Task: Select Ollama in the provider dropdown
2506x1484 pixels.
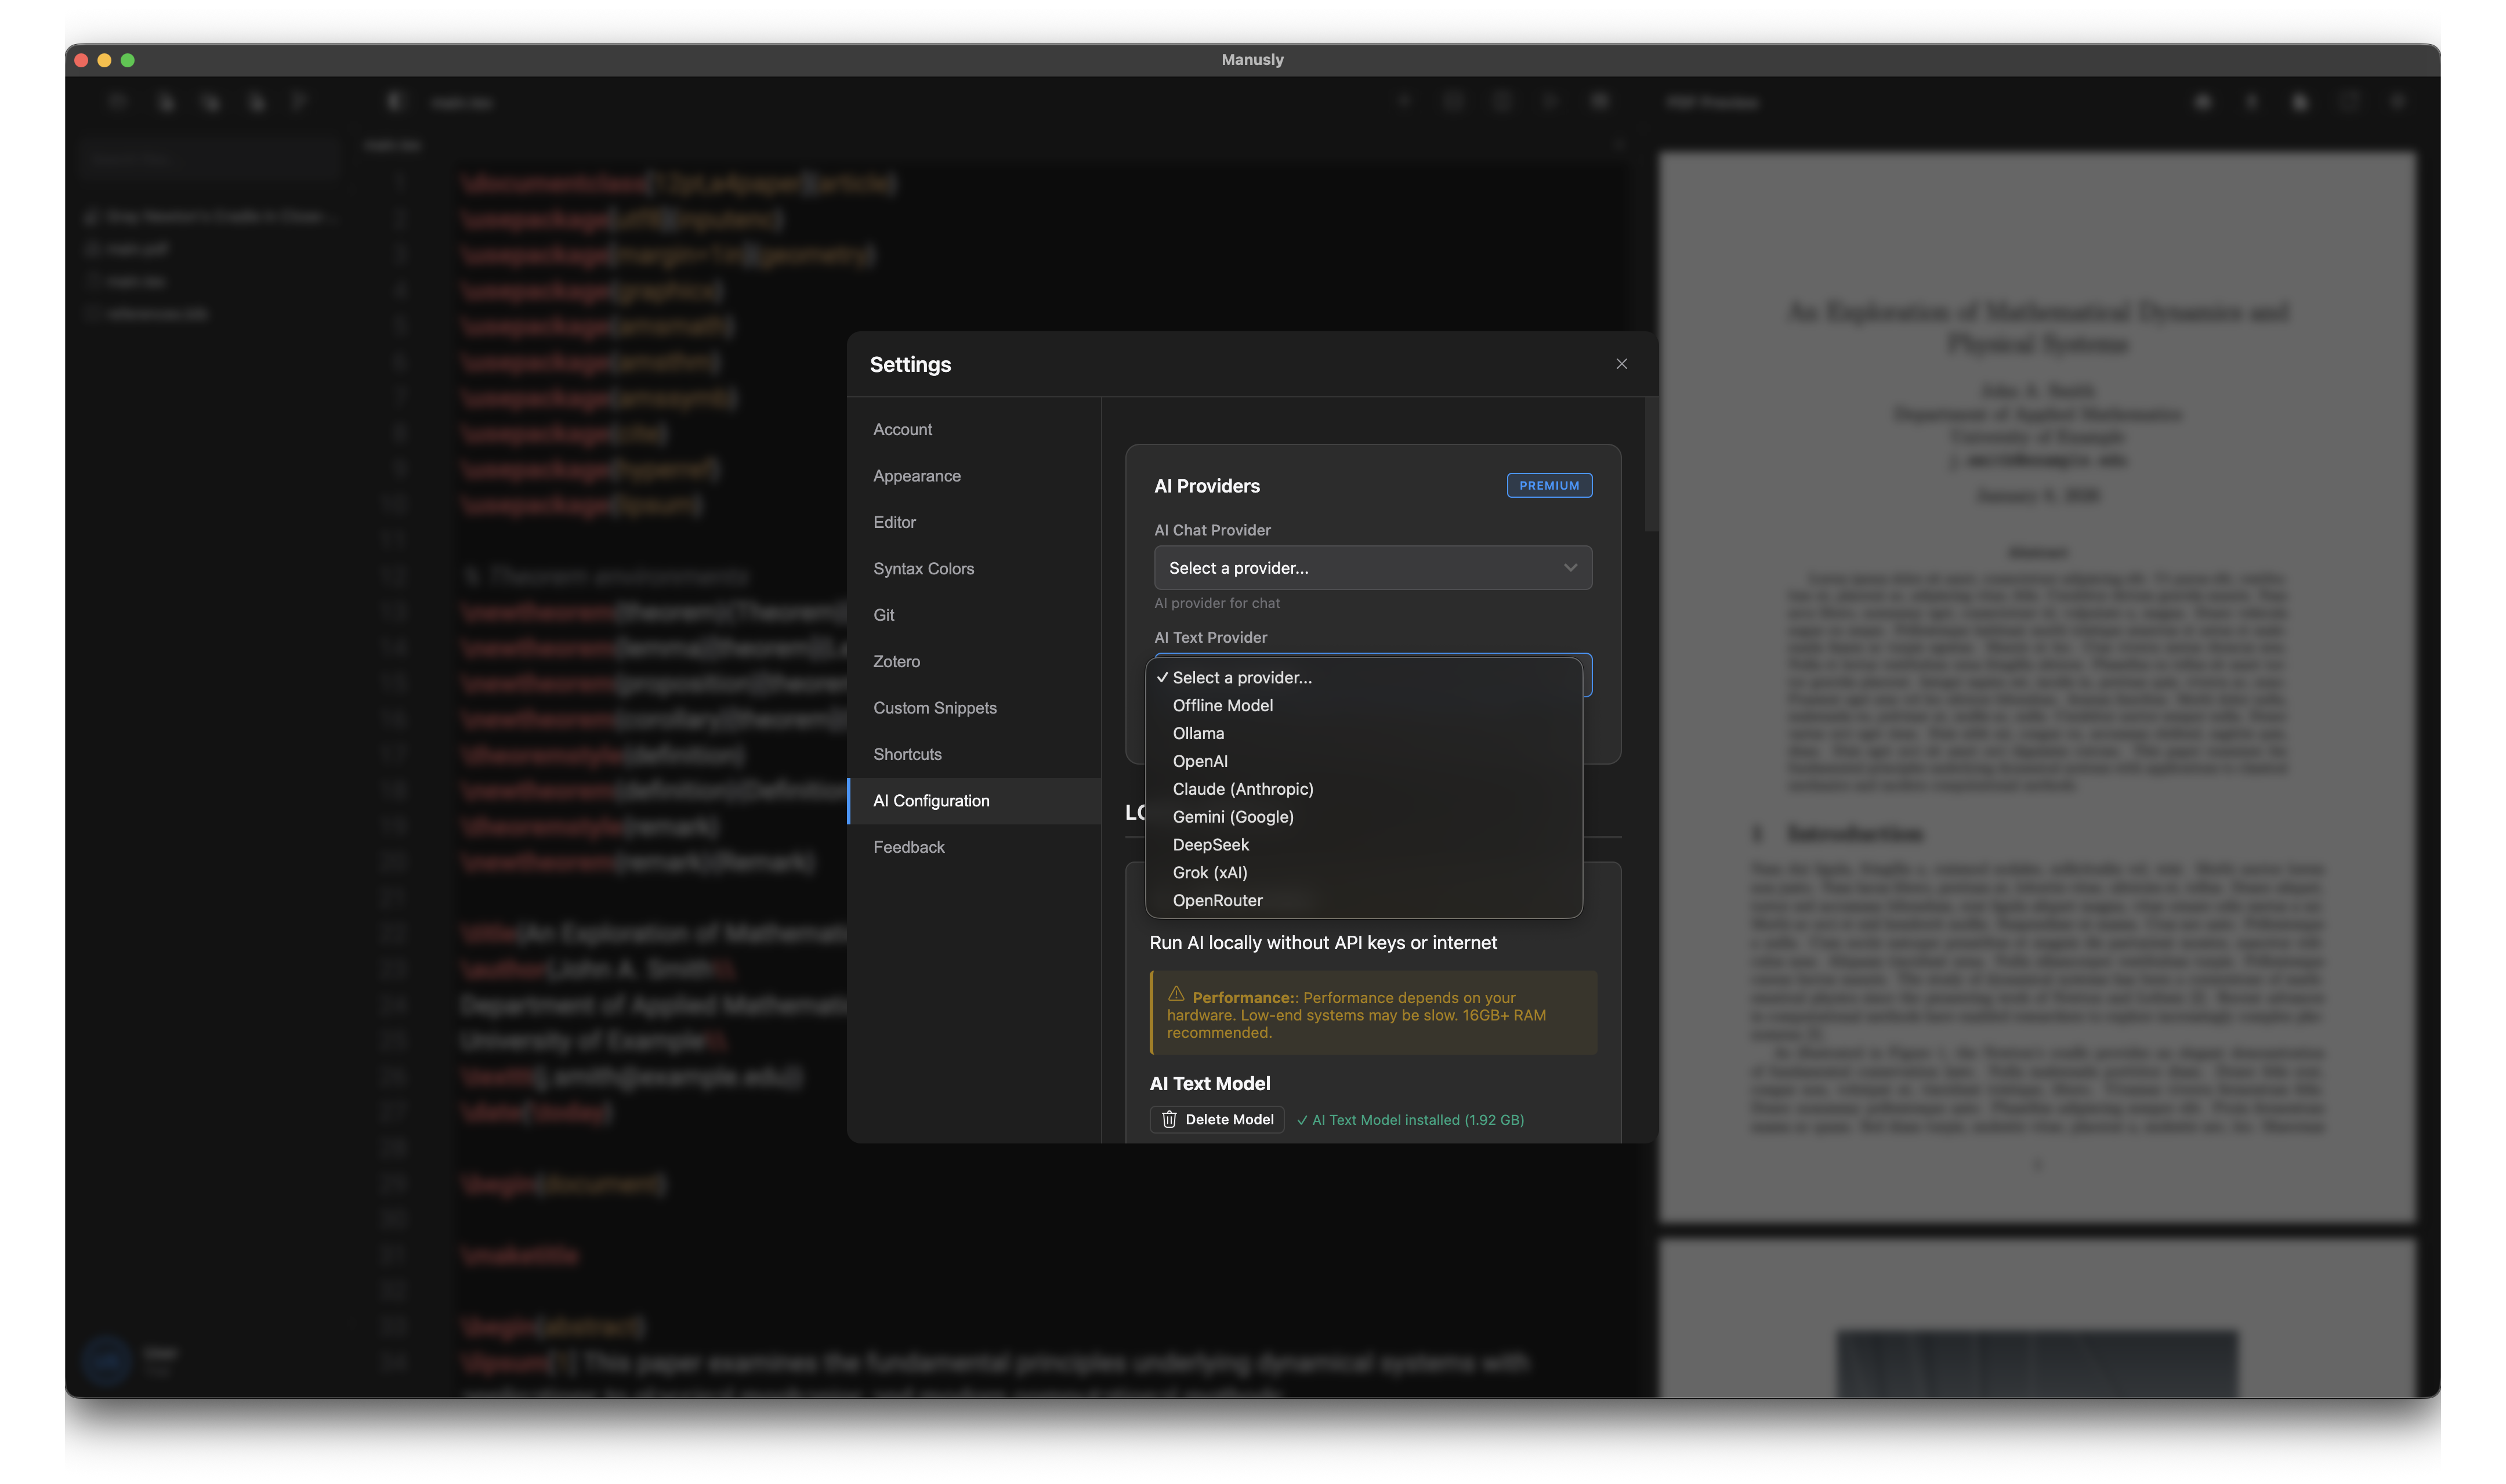Action: (1197, 733)
